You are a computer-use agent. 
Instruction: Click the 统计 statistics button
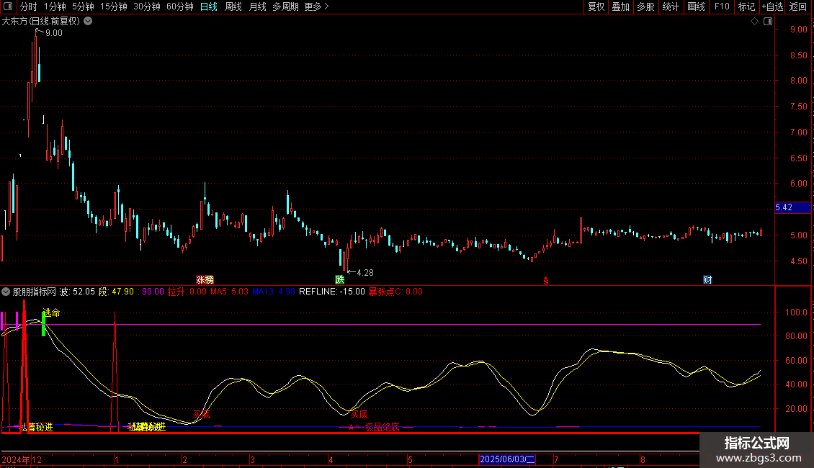point(670,6)
